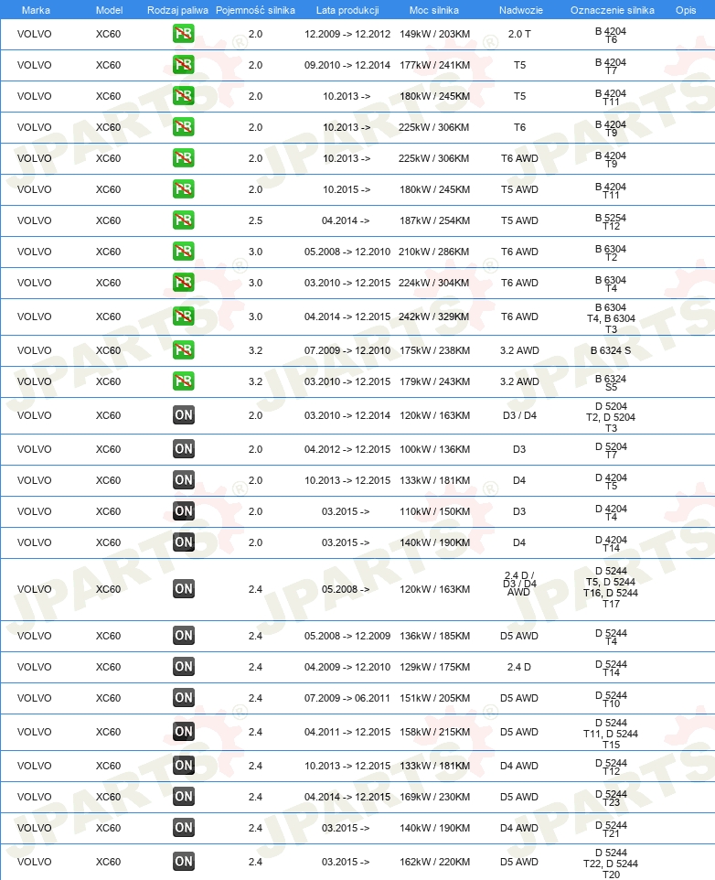Viewport: 715px width, 880px height.
Task: Click the ON diesel icon in the 151kW / 205KM row
Action: coord(184,698)
